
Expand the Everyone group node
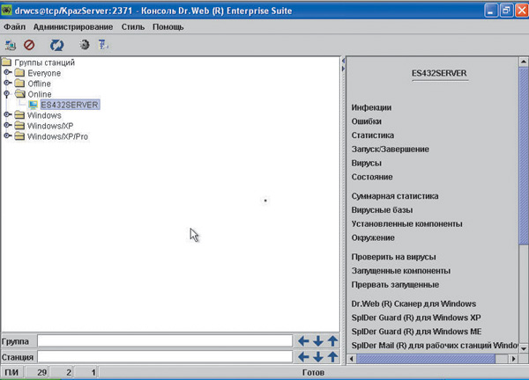(7, 72)
